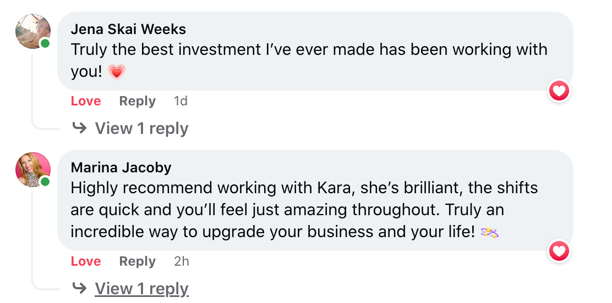Click the curved reply arrow under Marina's comment
The width and height of the screenshot is (612, 303).
[80, 288]
